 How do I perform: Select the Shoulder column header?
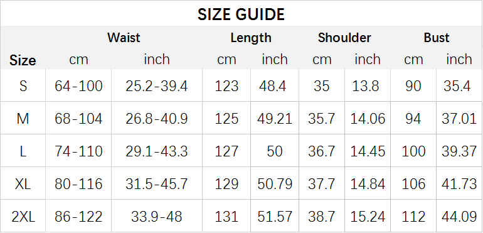[344, 38]
